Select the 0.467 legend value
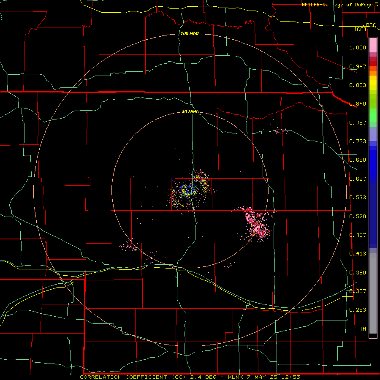This screenshot has height=380, width=380. (x=358, y=235)
